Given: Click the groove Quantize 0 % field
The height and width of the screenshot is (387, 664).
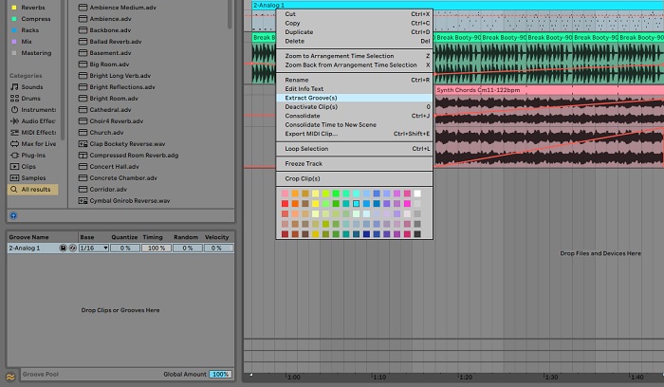Looking at the screenshot, I should click(125, 249).
